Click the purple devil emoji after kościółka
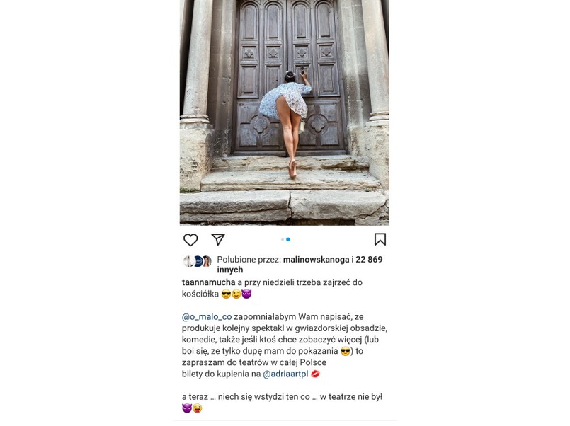 click(246, 294)
